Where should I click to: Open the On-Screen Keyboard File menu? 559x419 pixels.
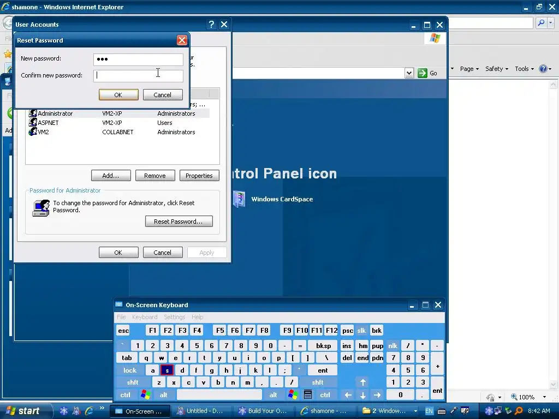(121, 317)
